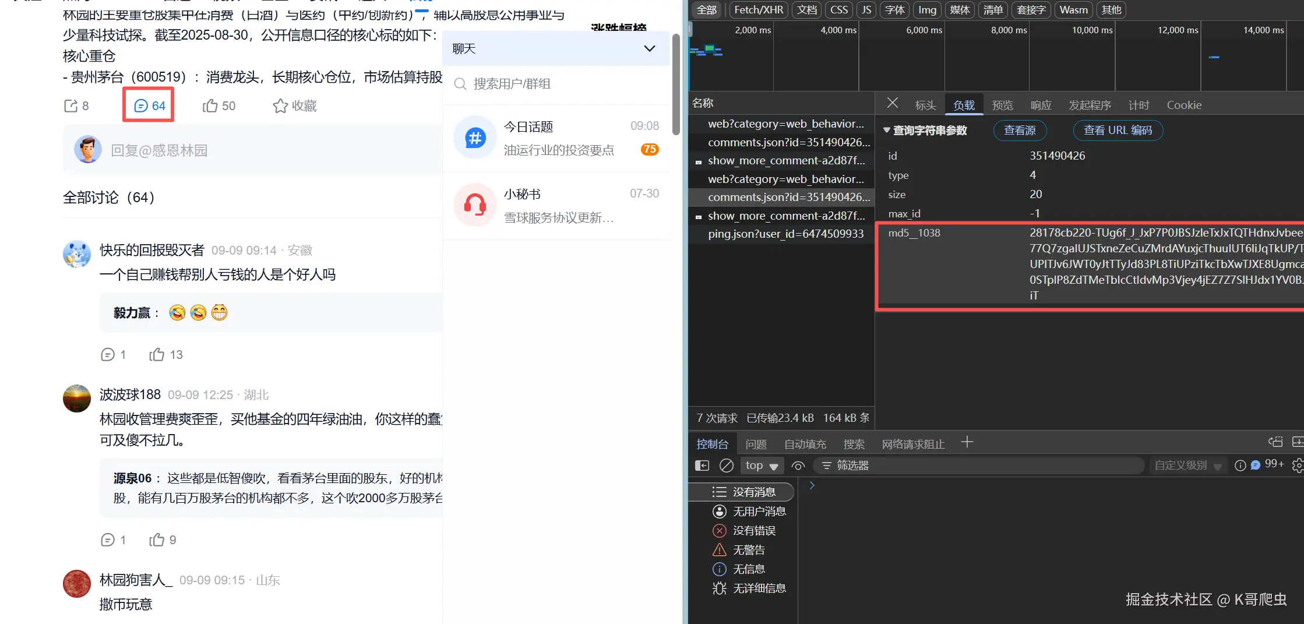
Task: Click the share icon with count 8
Action: click(x=71, y=106)
